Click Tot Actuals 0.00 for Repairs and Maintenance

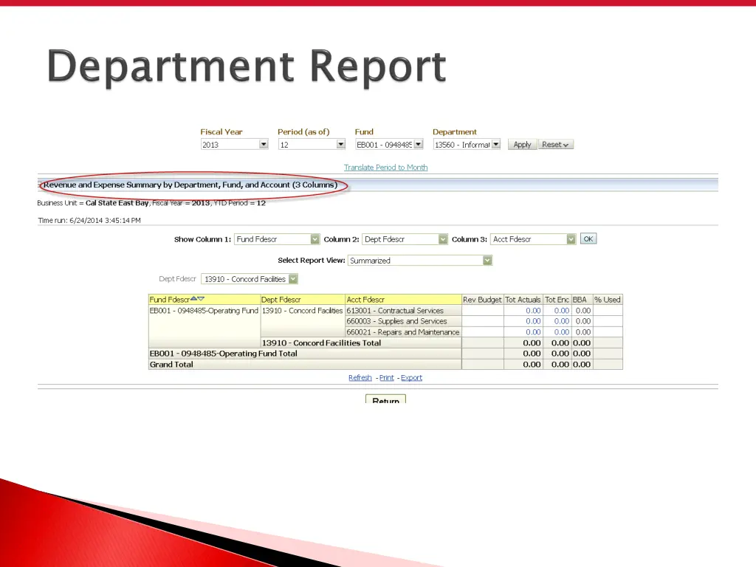click(x=533, y=331)
